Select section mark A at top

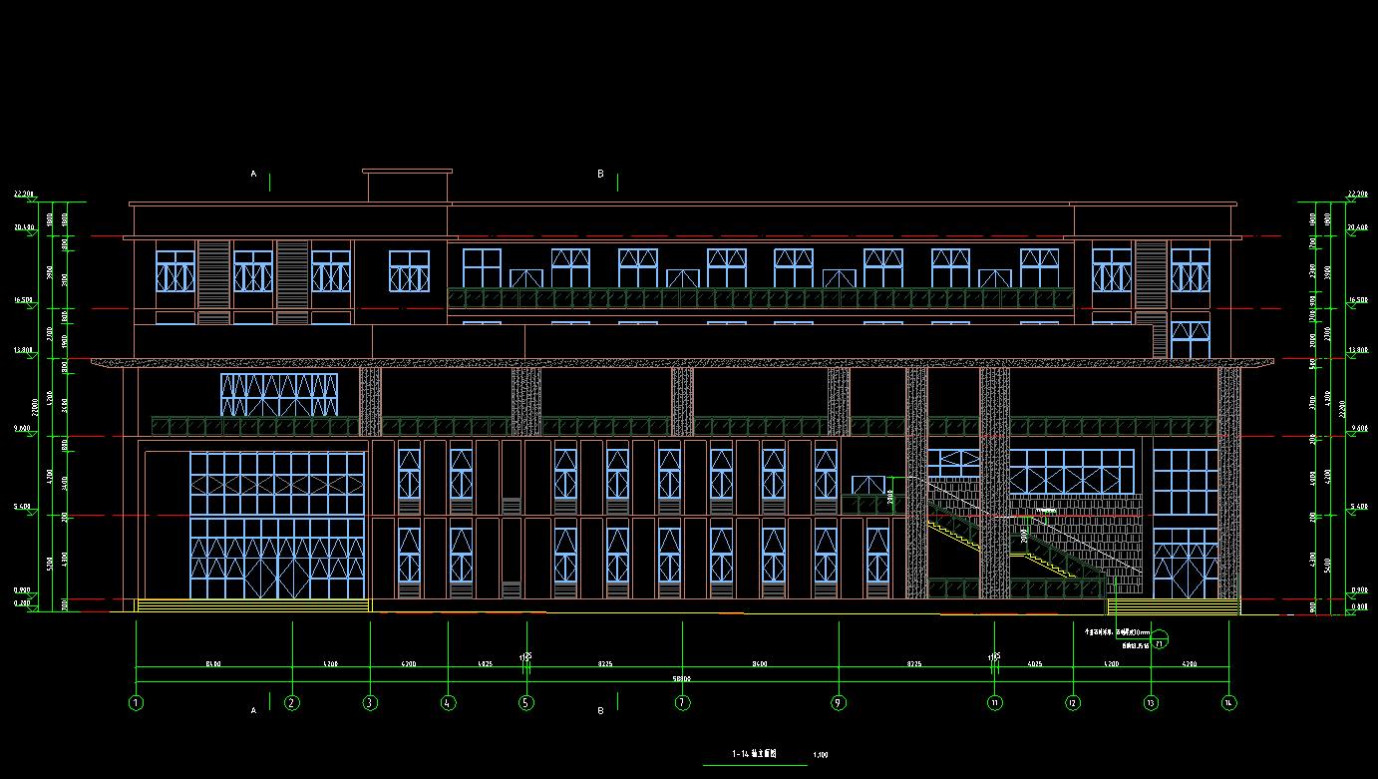tap(253, 174)
